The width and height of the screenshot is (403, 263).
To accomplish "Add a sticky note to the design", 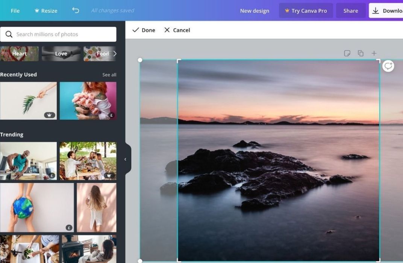I will coord(347,53).
